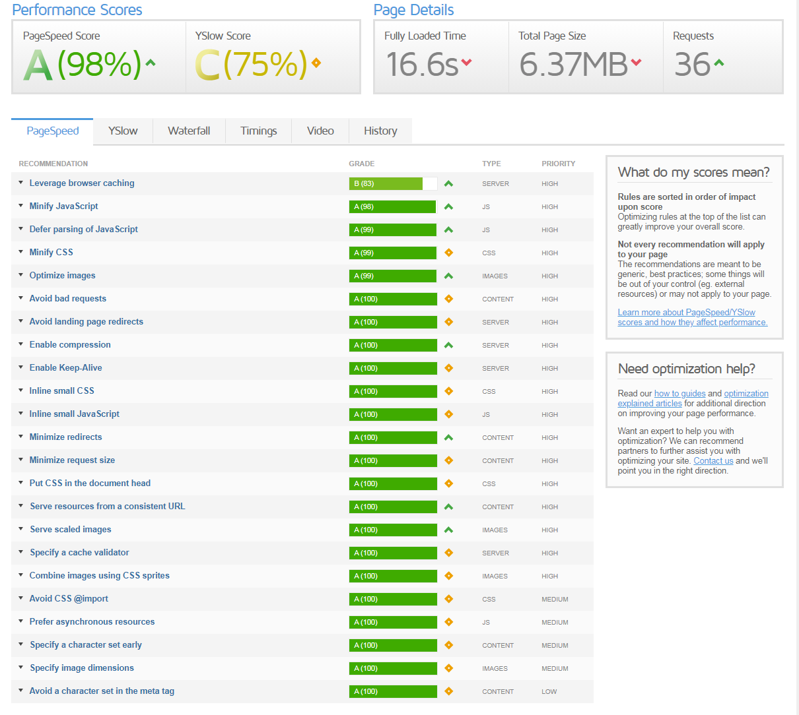Viewport: 799px width, 715px height.
Task: Click the Contact us link
Action: tap(713, 461)
